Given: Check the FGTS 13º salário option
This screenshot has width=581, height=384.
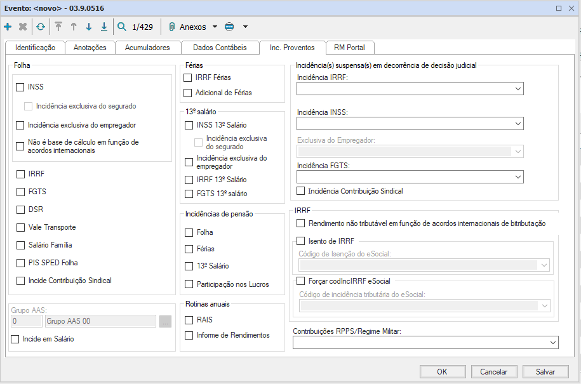Looking at the screenshot, I should point(188,194).
